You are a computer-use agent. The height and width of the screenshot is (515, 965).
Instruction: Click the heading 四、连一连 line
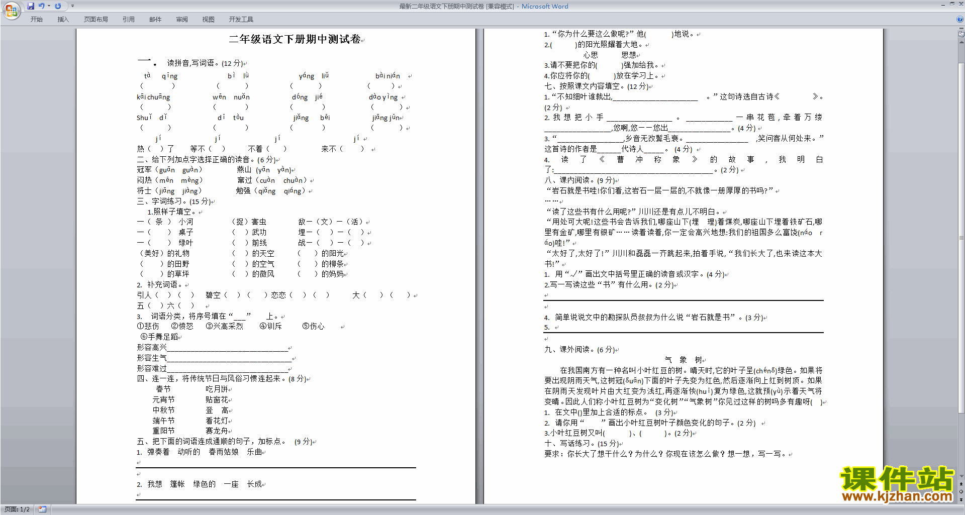(222, 379)
